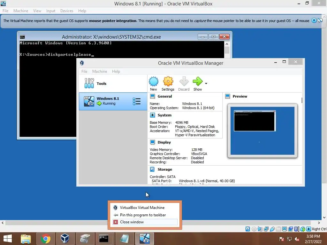Click the cmd window scrollbar up arrow
The image size is (327, 245).
[x=227, y=44]
